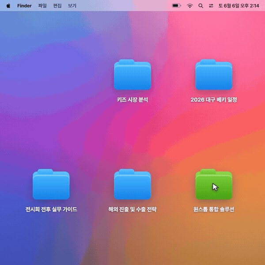Open the Finder menu
This screenshot has width=265, height=265.
point(24,6)
